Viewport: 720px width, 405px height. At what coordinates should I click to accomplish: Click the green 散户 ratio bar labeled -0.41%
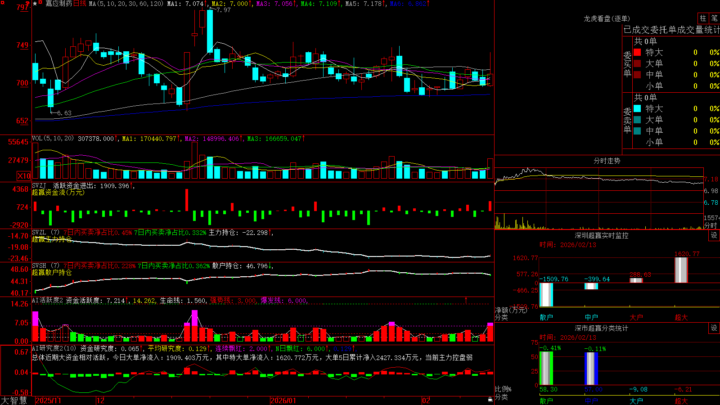[546, 369]
